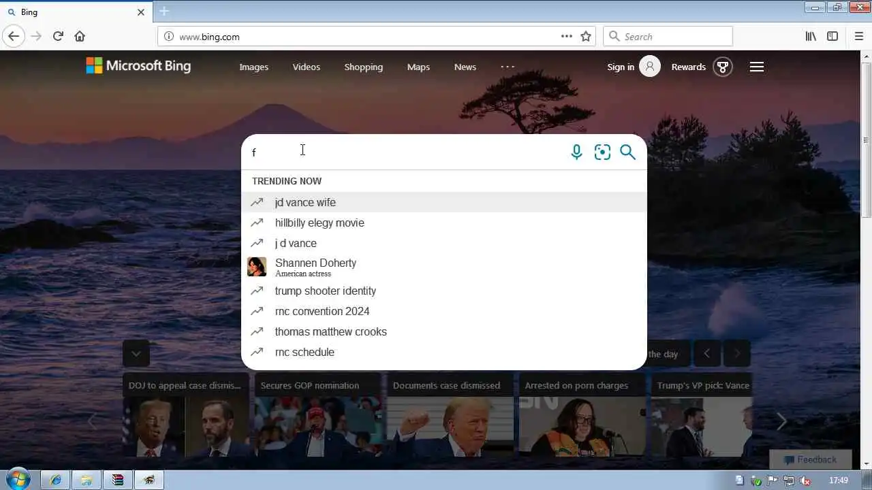Select suggestion 'rnc schedule'
Screen dimensions: 872x490
[443, 352]
